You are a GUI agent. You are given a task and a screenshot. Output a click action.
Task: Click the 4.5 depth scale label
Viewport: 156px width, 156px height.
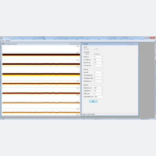[77, 109]
